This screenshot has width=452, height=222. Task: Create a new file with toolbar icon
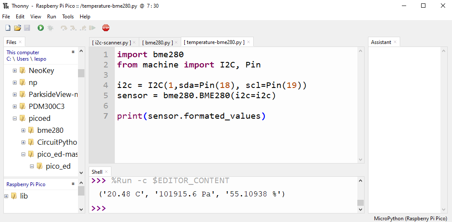click(x=8, y=28)
